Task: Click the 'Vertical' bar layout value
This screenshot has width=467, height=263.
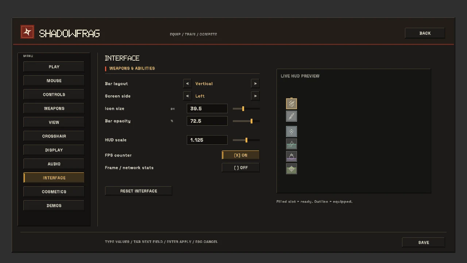Action: click(x=204, y=84)
